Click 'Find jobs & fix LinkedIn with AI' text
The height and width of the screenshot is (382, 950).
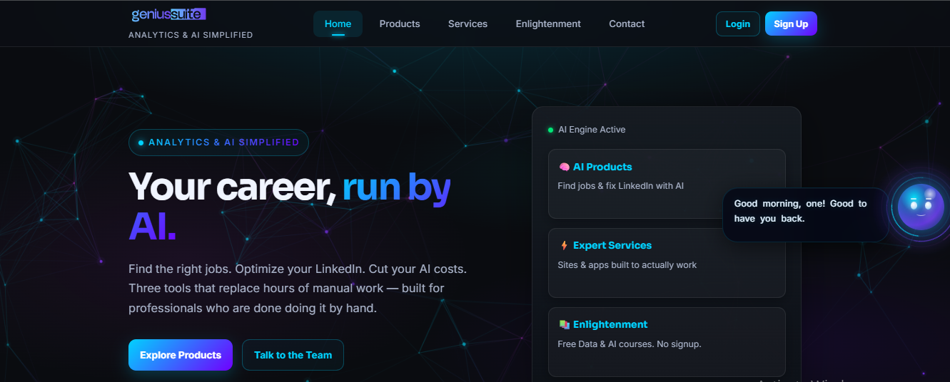[x=621, y=186]
